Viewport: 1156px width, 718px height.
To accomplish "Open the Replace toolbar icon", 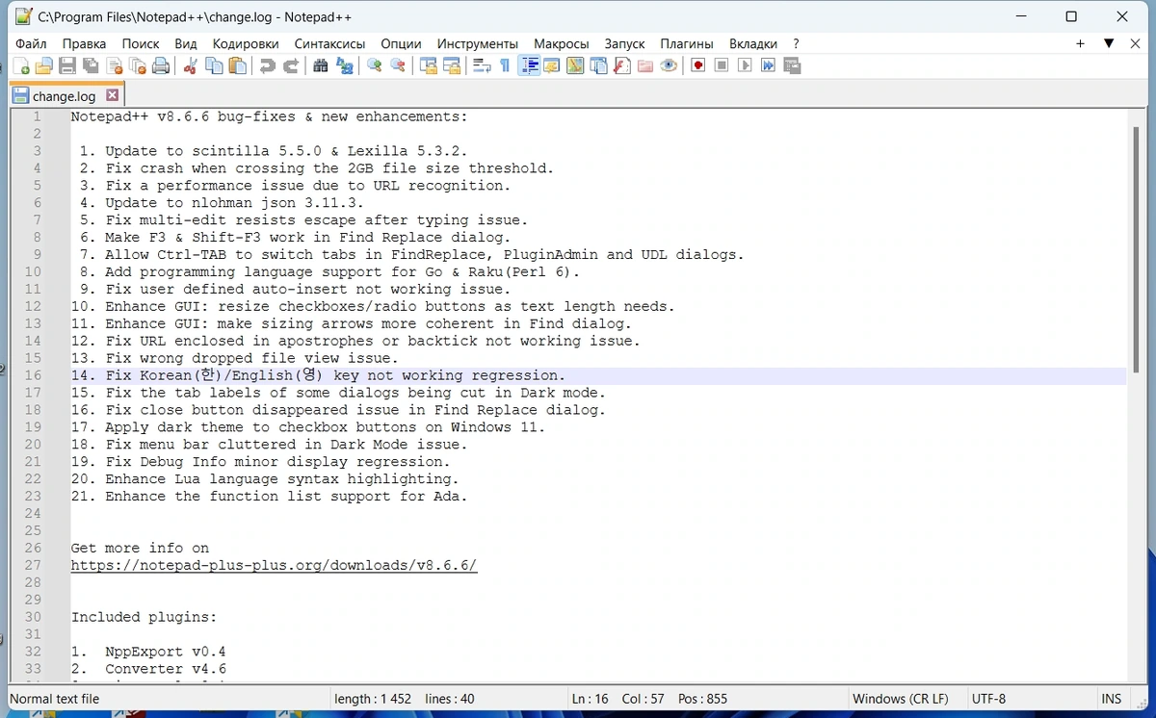I will (344, 65).
